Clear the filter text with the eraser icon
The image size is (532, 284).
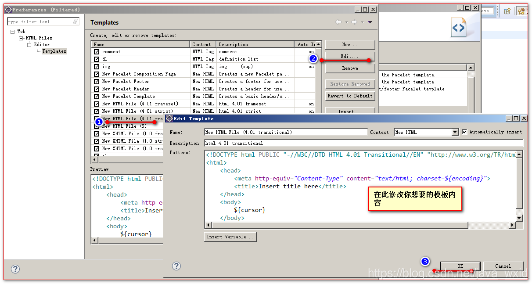point(76,22)
